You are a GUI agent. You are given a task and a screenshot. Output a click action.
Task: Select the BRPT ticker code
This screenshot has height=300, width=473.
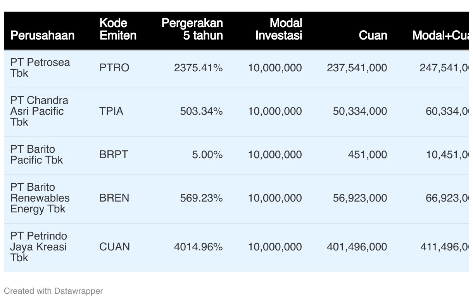pyautogui.click(x=114, y=155)
